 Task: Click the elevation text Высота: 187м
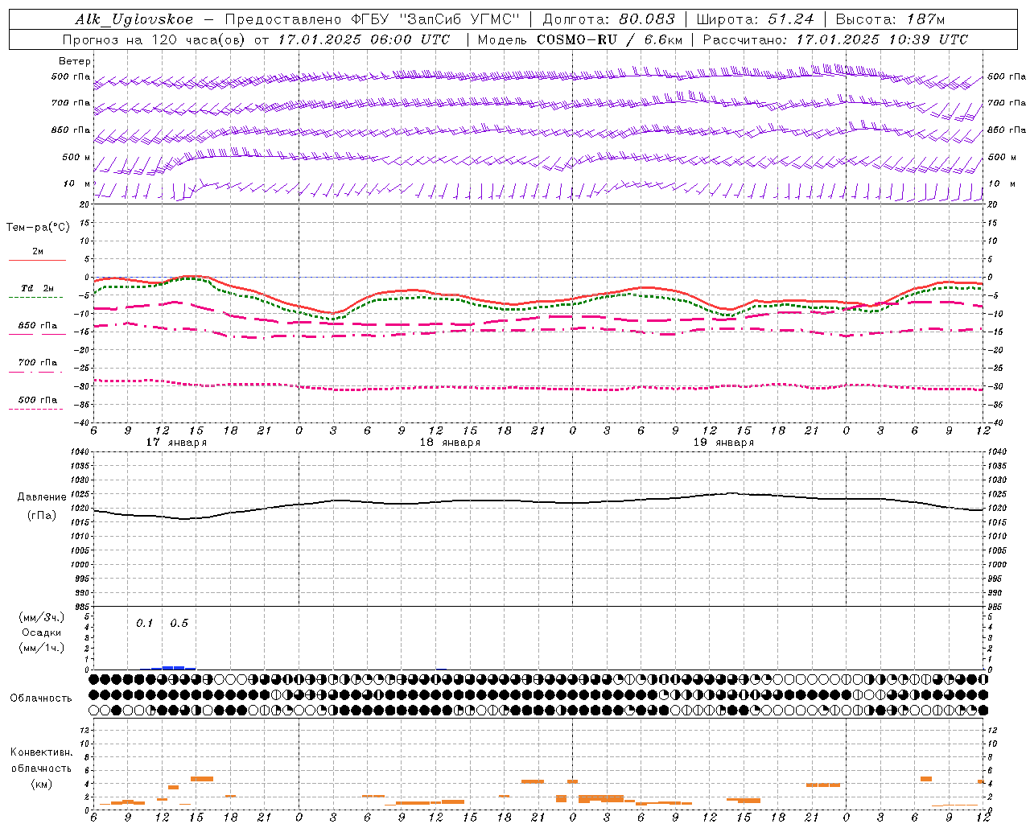pyautogui.click(x=890, y=20)
